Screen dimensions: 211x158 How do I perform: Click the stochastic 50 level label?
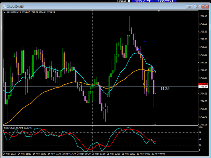(200, 139)
